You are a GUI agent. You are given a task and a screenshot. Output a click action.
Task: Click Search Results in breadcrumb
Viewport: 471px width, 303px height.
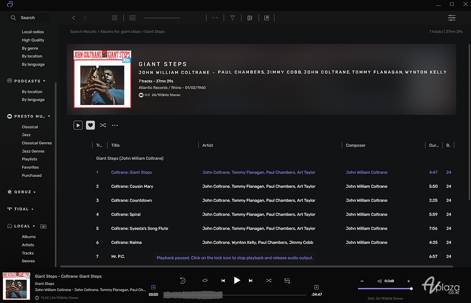tap(83, 32)
